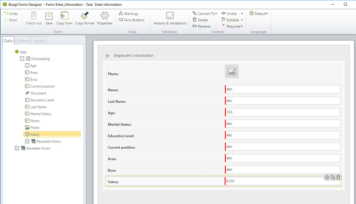Select the Onboarding entity

coord(38,59)
